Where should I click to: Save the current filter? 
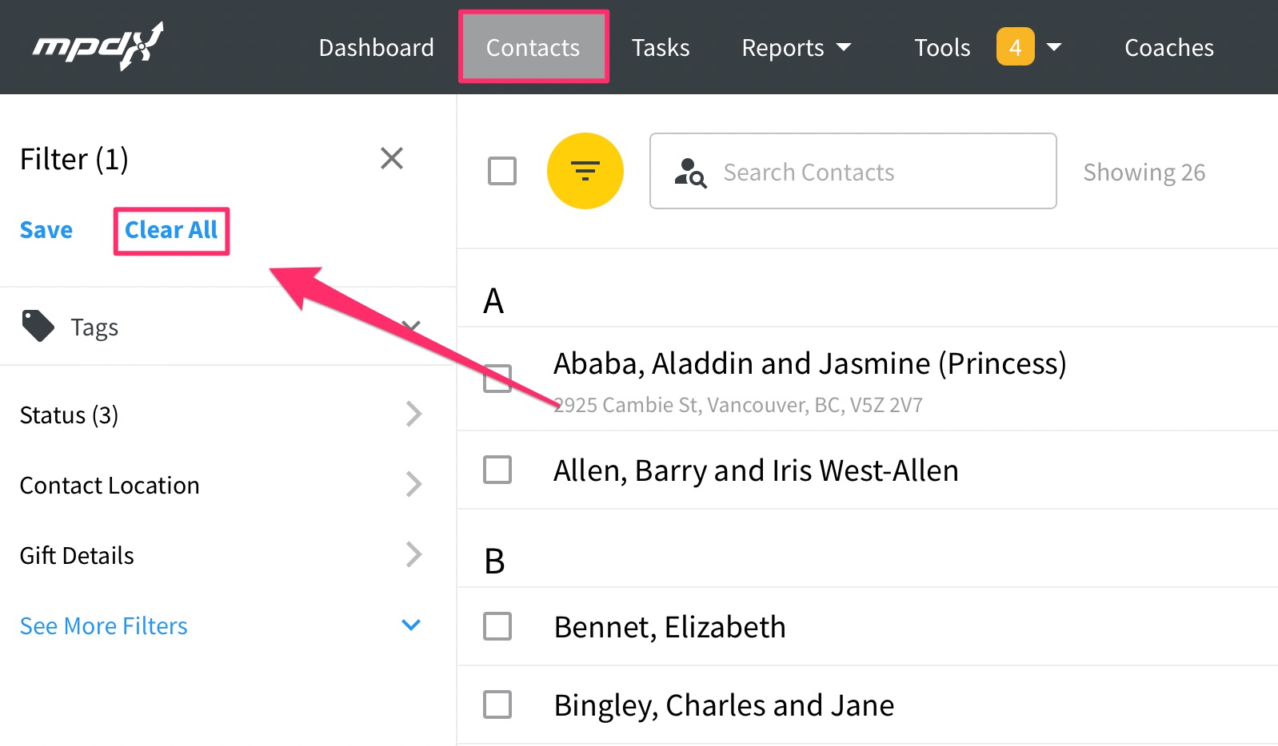[46, 231]
